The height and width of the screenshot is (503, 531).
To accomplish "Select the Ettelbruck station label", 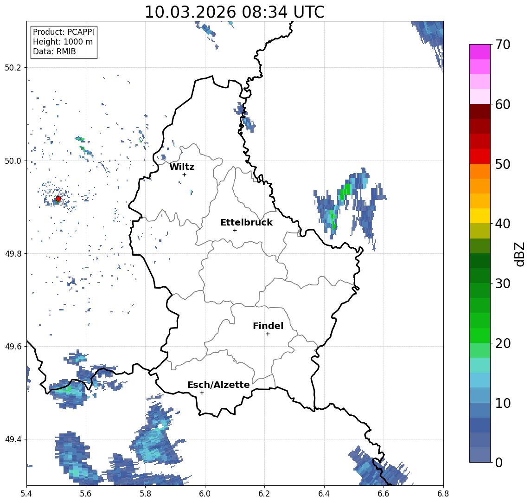I will (246, 222).
